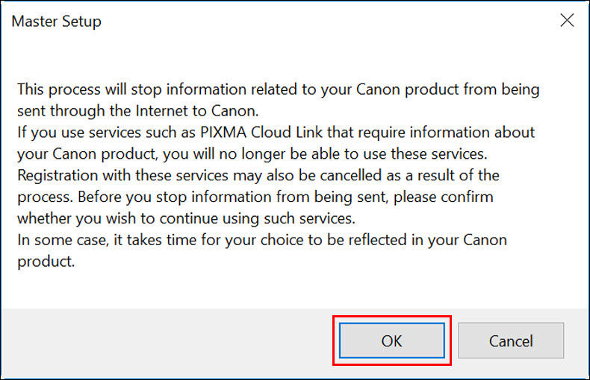Click the words 'PIXMA Cloud Link'
Viewport: 590px width, 380px height.
261,132
